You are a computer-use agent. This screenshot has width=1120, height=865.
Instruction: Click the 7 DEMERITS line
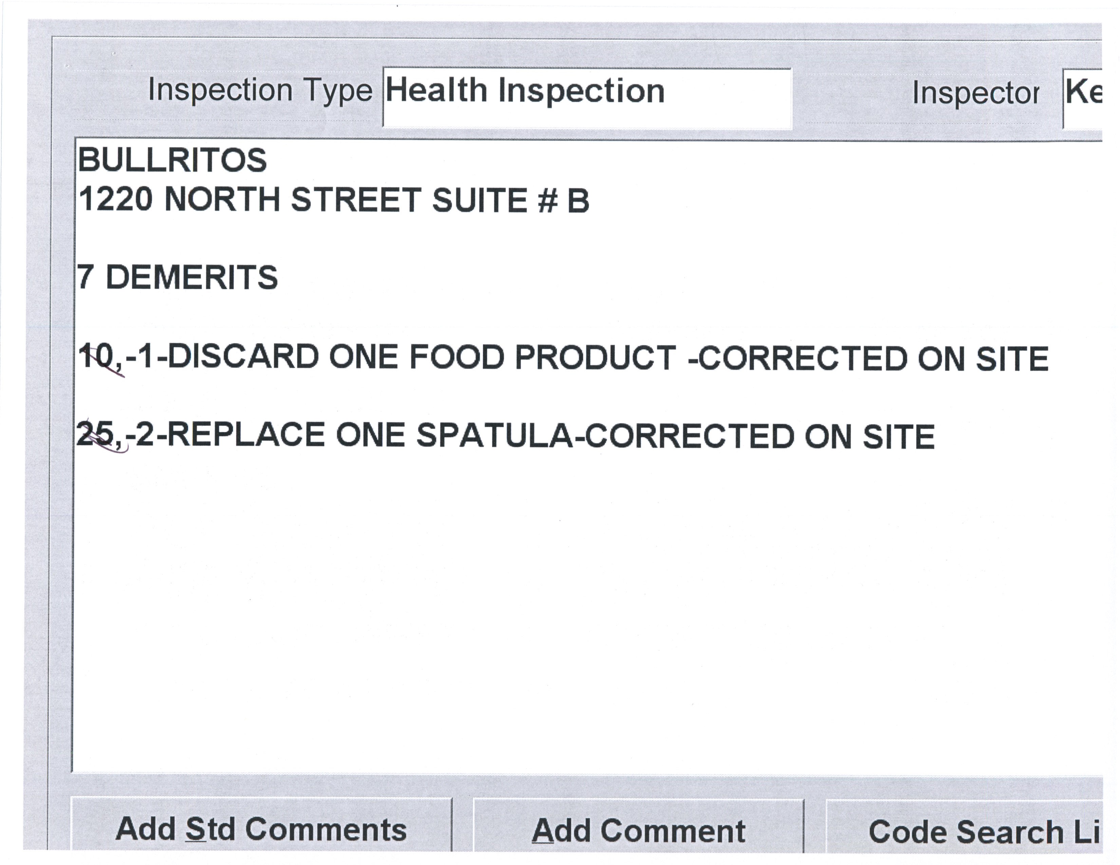[178, 277]
